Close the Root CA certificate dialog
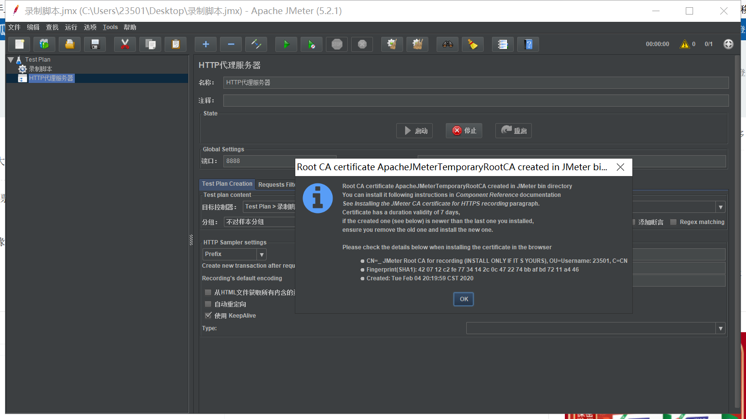 pos(620,167)
